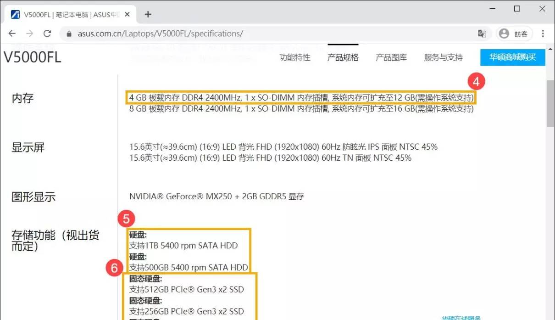Screen dimensions: 555x320
Task: Open the translate page icon
Action: pyautogui.click(x=482, y=34)
